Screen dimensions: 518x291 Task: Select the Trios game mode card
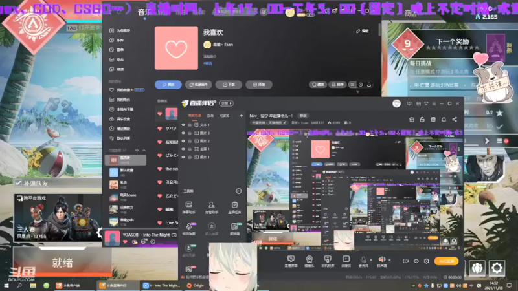point(58,218)
